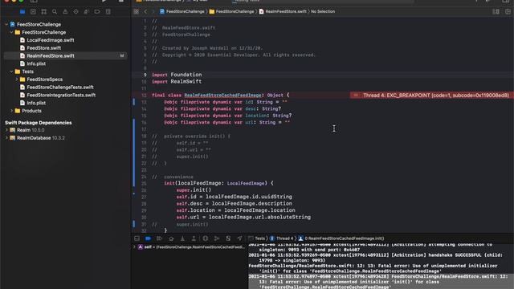Expand the self variable in debugger
The width and height of the screenshot is (514, 289).
click(x=134, y=247)
